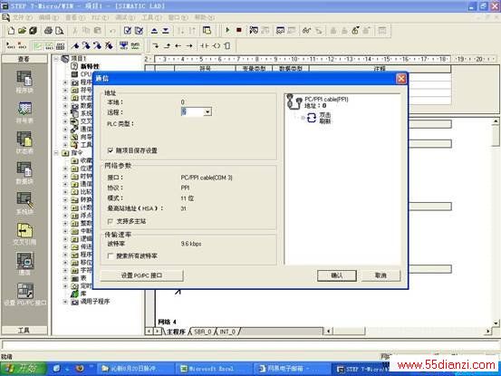
Task: Click the Open project folder icon
Action: 22,31
